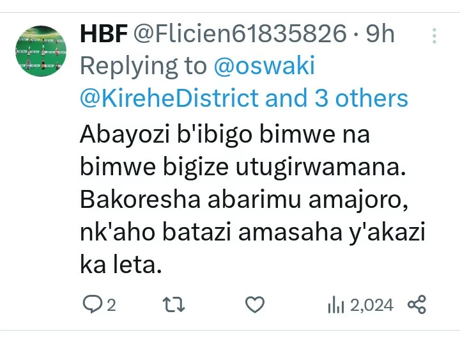Visit the @Flicien61835826 handle profile
Screen dimensions: 460x339
[x=240, y=34]
